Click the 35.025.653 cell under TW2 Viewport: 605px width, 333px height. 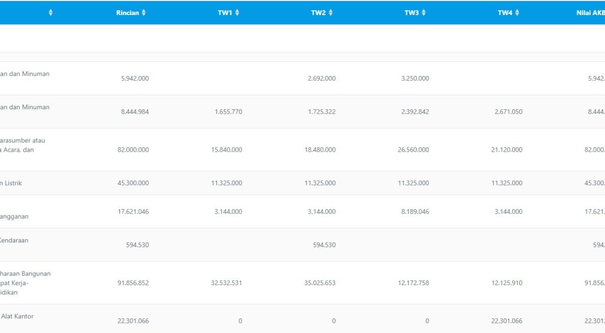(320, 283)
